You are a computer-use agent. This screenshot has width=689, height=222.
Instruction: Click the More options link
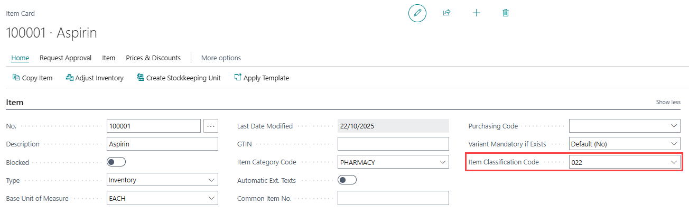click(221, 58)
